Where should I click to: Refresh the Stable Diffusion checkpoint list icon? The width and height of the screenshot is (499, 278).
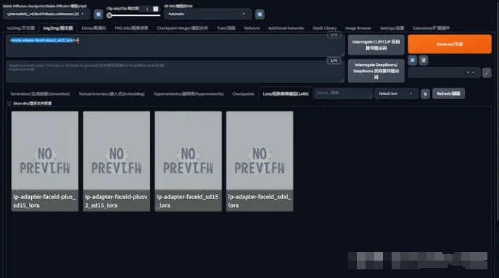99,14
